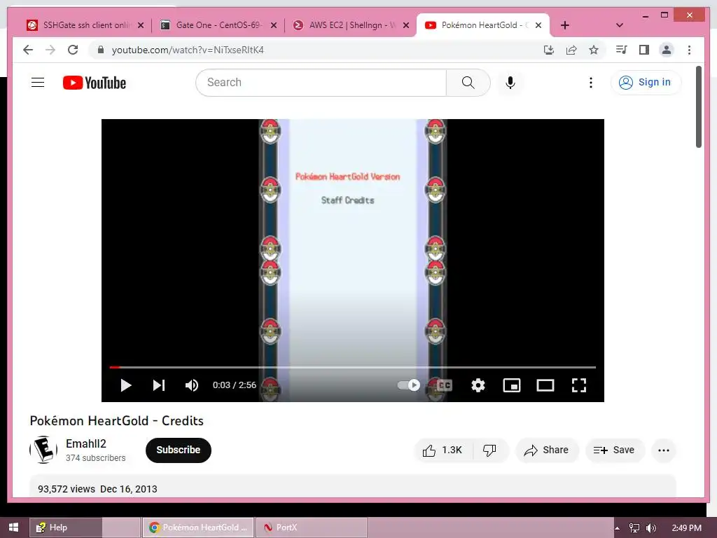Open the tab search dropdown chevron
This screenshot has height=538, width=717.
point(619,25)
